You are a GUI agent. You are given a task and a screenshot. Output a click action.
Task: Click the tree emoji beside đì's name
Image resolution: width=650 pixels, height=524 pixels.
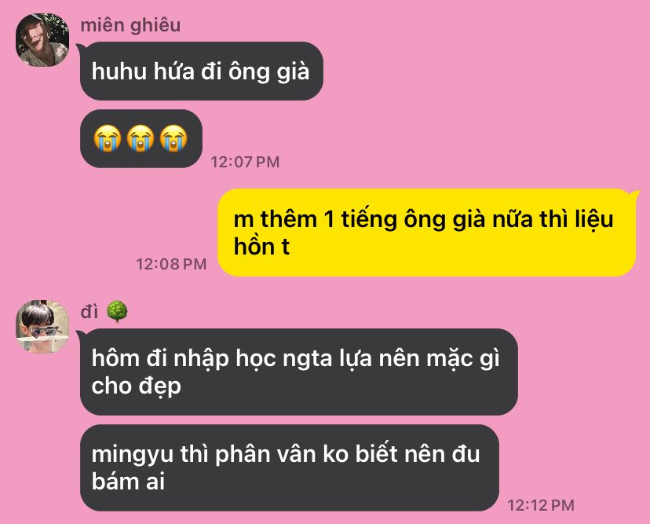click(x=117, y=312)
